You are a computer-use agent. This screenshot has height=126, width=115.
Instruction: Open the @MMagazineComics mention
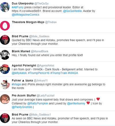[x=26, y=15]
